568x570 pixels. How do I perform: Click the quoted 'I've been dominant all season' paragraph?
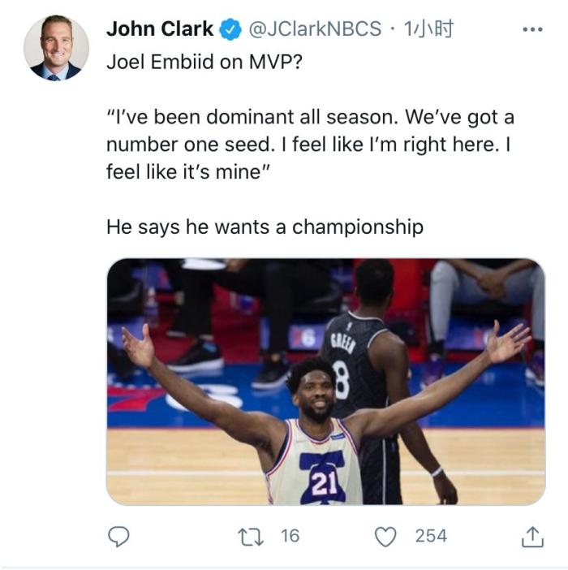tap(310, 145)
